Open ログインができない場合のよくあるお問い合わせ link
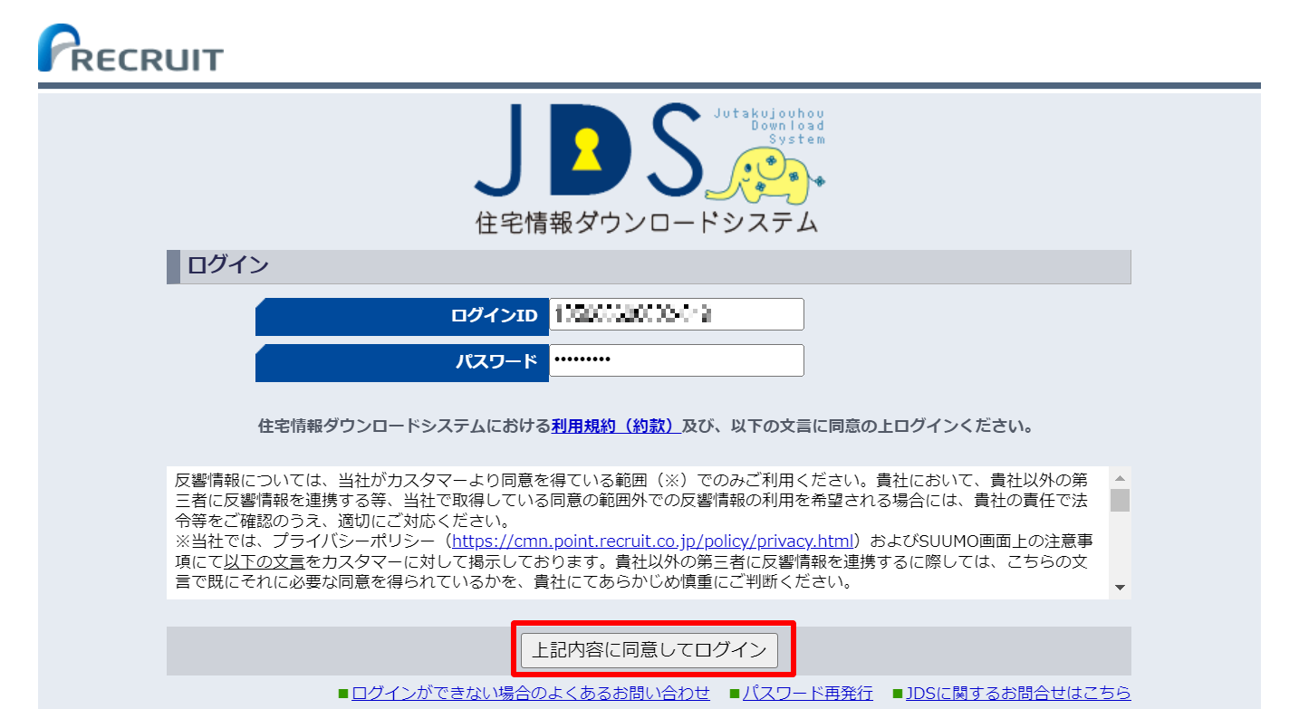The image size is (1299, 709). click(x=531, y=694)
